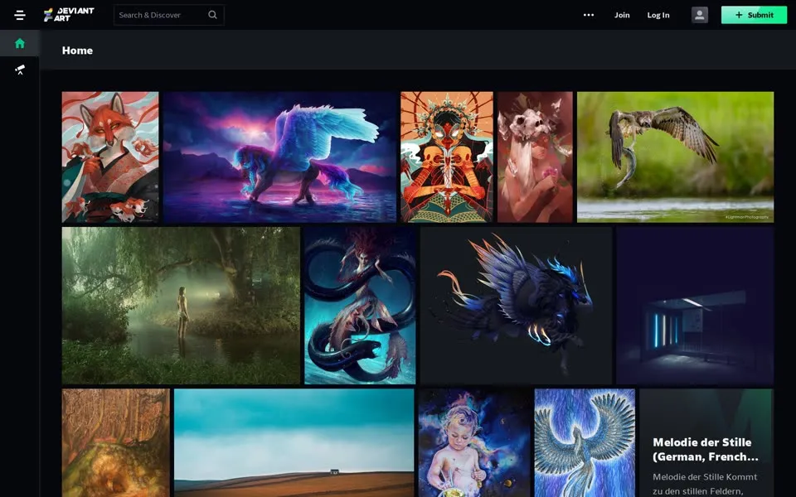The width and height of the screenshot is (796, 497).
Task: Open the fox in kimono artwork
Action: point(110,157)
